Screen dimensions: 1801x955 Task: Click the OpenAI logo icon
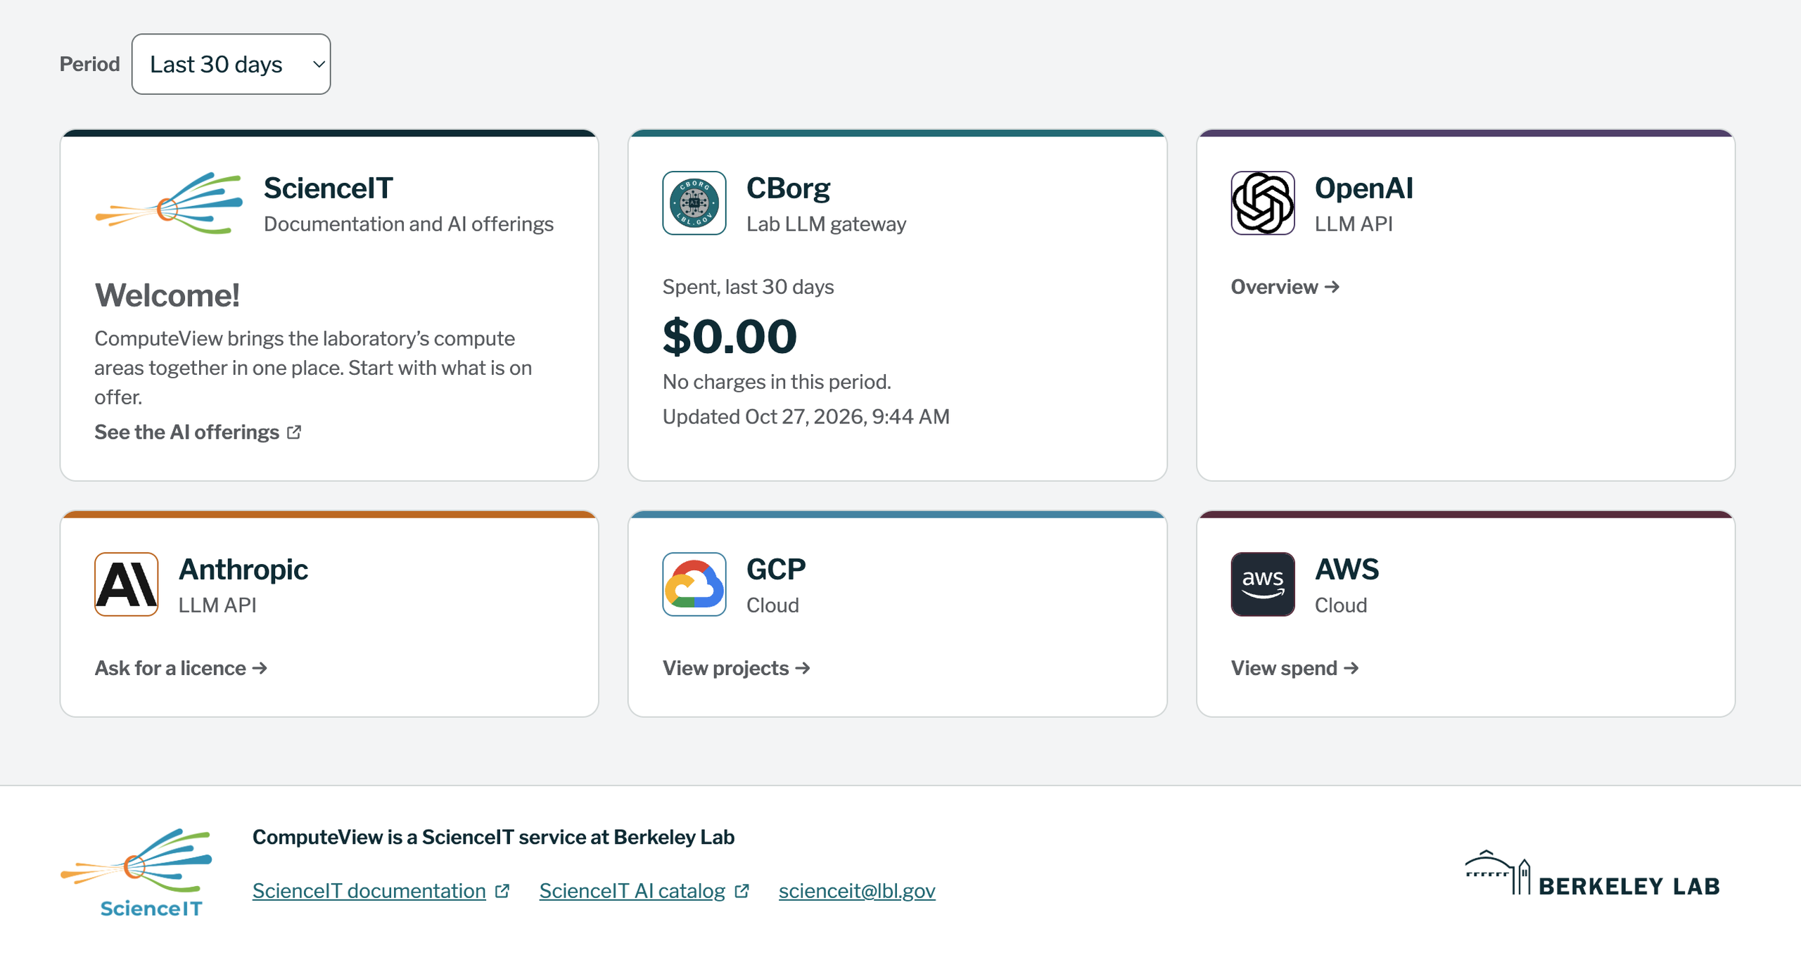tap(1262, 203)
